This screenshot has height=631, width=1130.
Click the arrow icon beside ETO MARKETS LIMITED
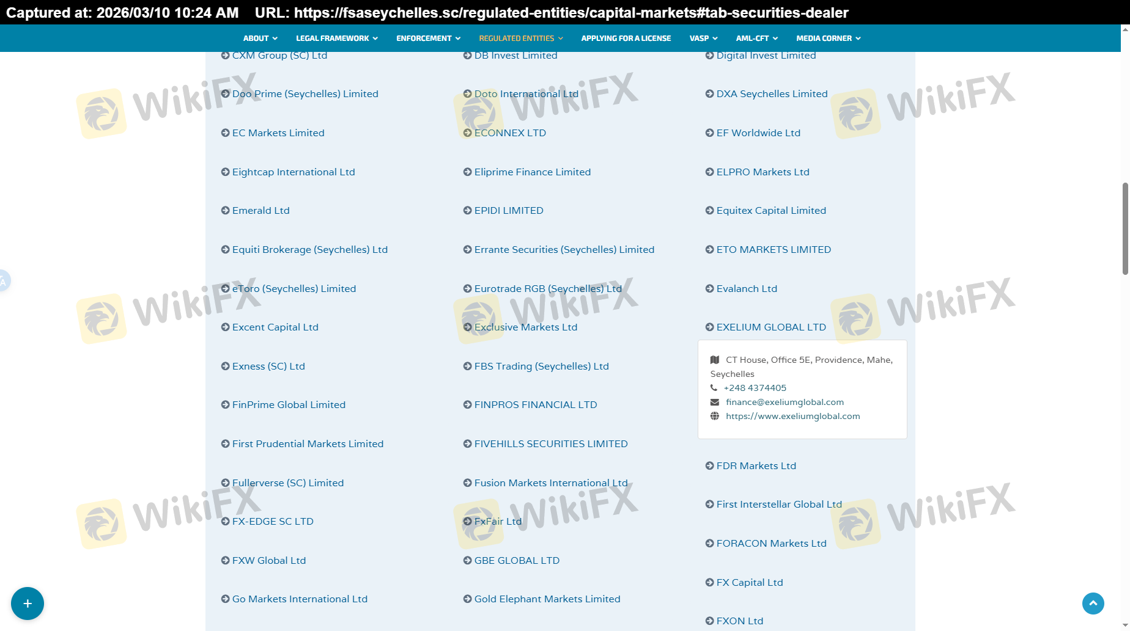[x=709, y=250]
